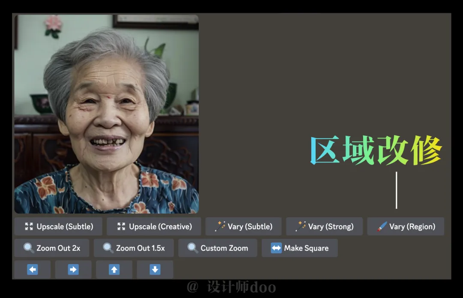Select the Vary (Strong) option
This screenshot has width=463, height=298.
[324, 226]
